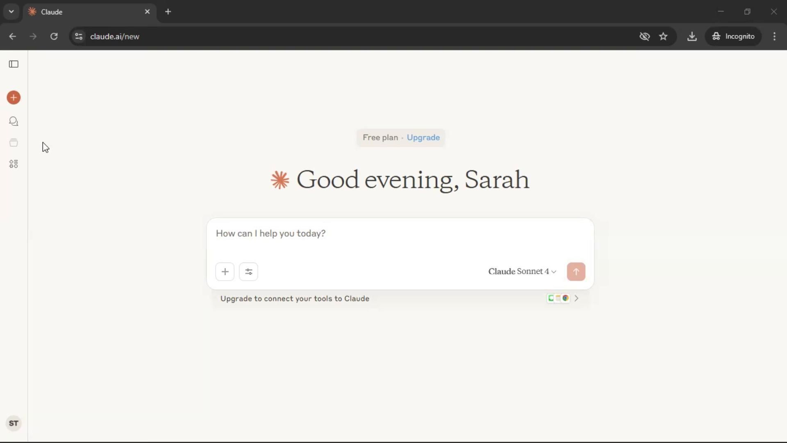Open the Artifacts icon in sidebar
This screenshot has height=443, width=787.
coord(14,164)
